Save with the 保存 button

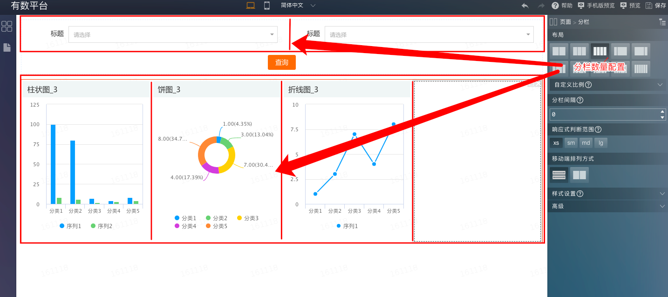pos(656,6)
